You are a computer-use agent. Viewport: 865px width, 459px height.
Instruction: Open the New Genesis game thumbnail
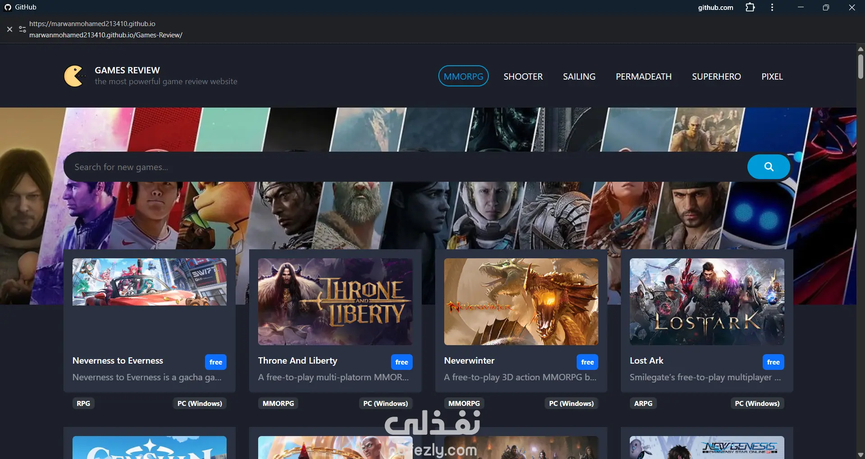707,447
